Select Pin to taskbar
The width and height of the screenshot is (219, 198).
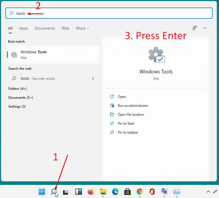[x=128, y=132]
